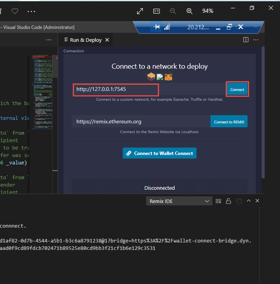Maximize the panel using the up chevron
The image size is (280, 284).
click(249, 200)
